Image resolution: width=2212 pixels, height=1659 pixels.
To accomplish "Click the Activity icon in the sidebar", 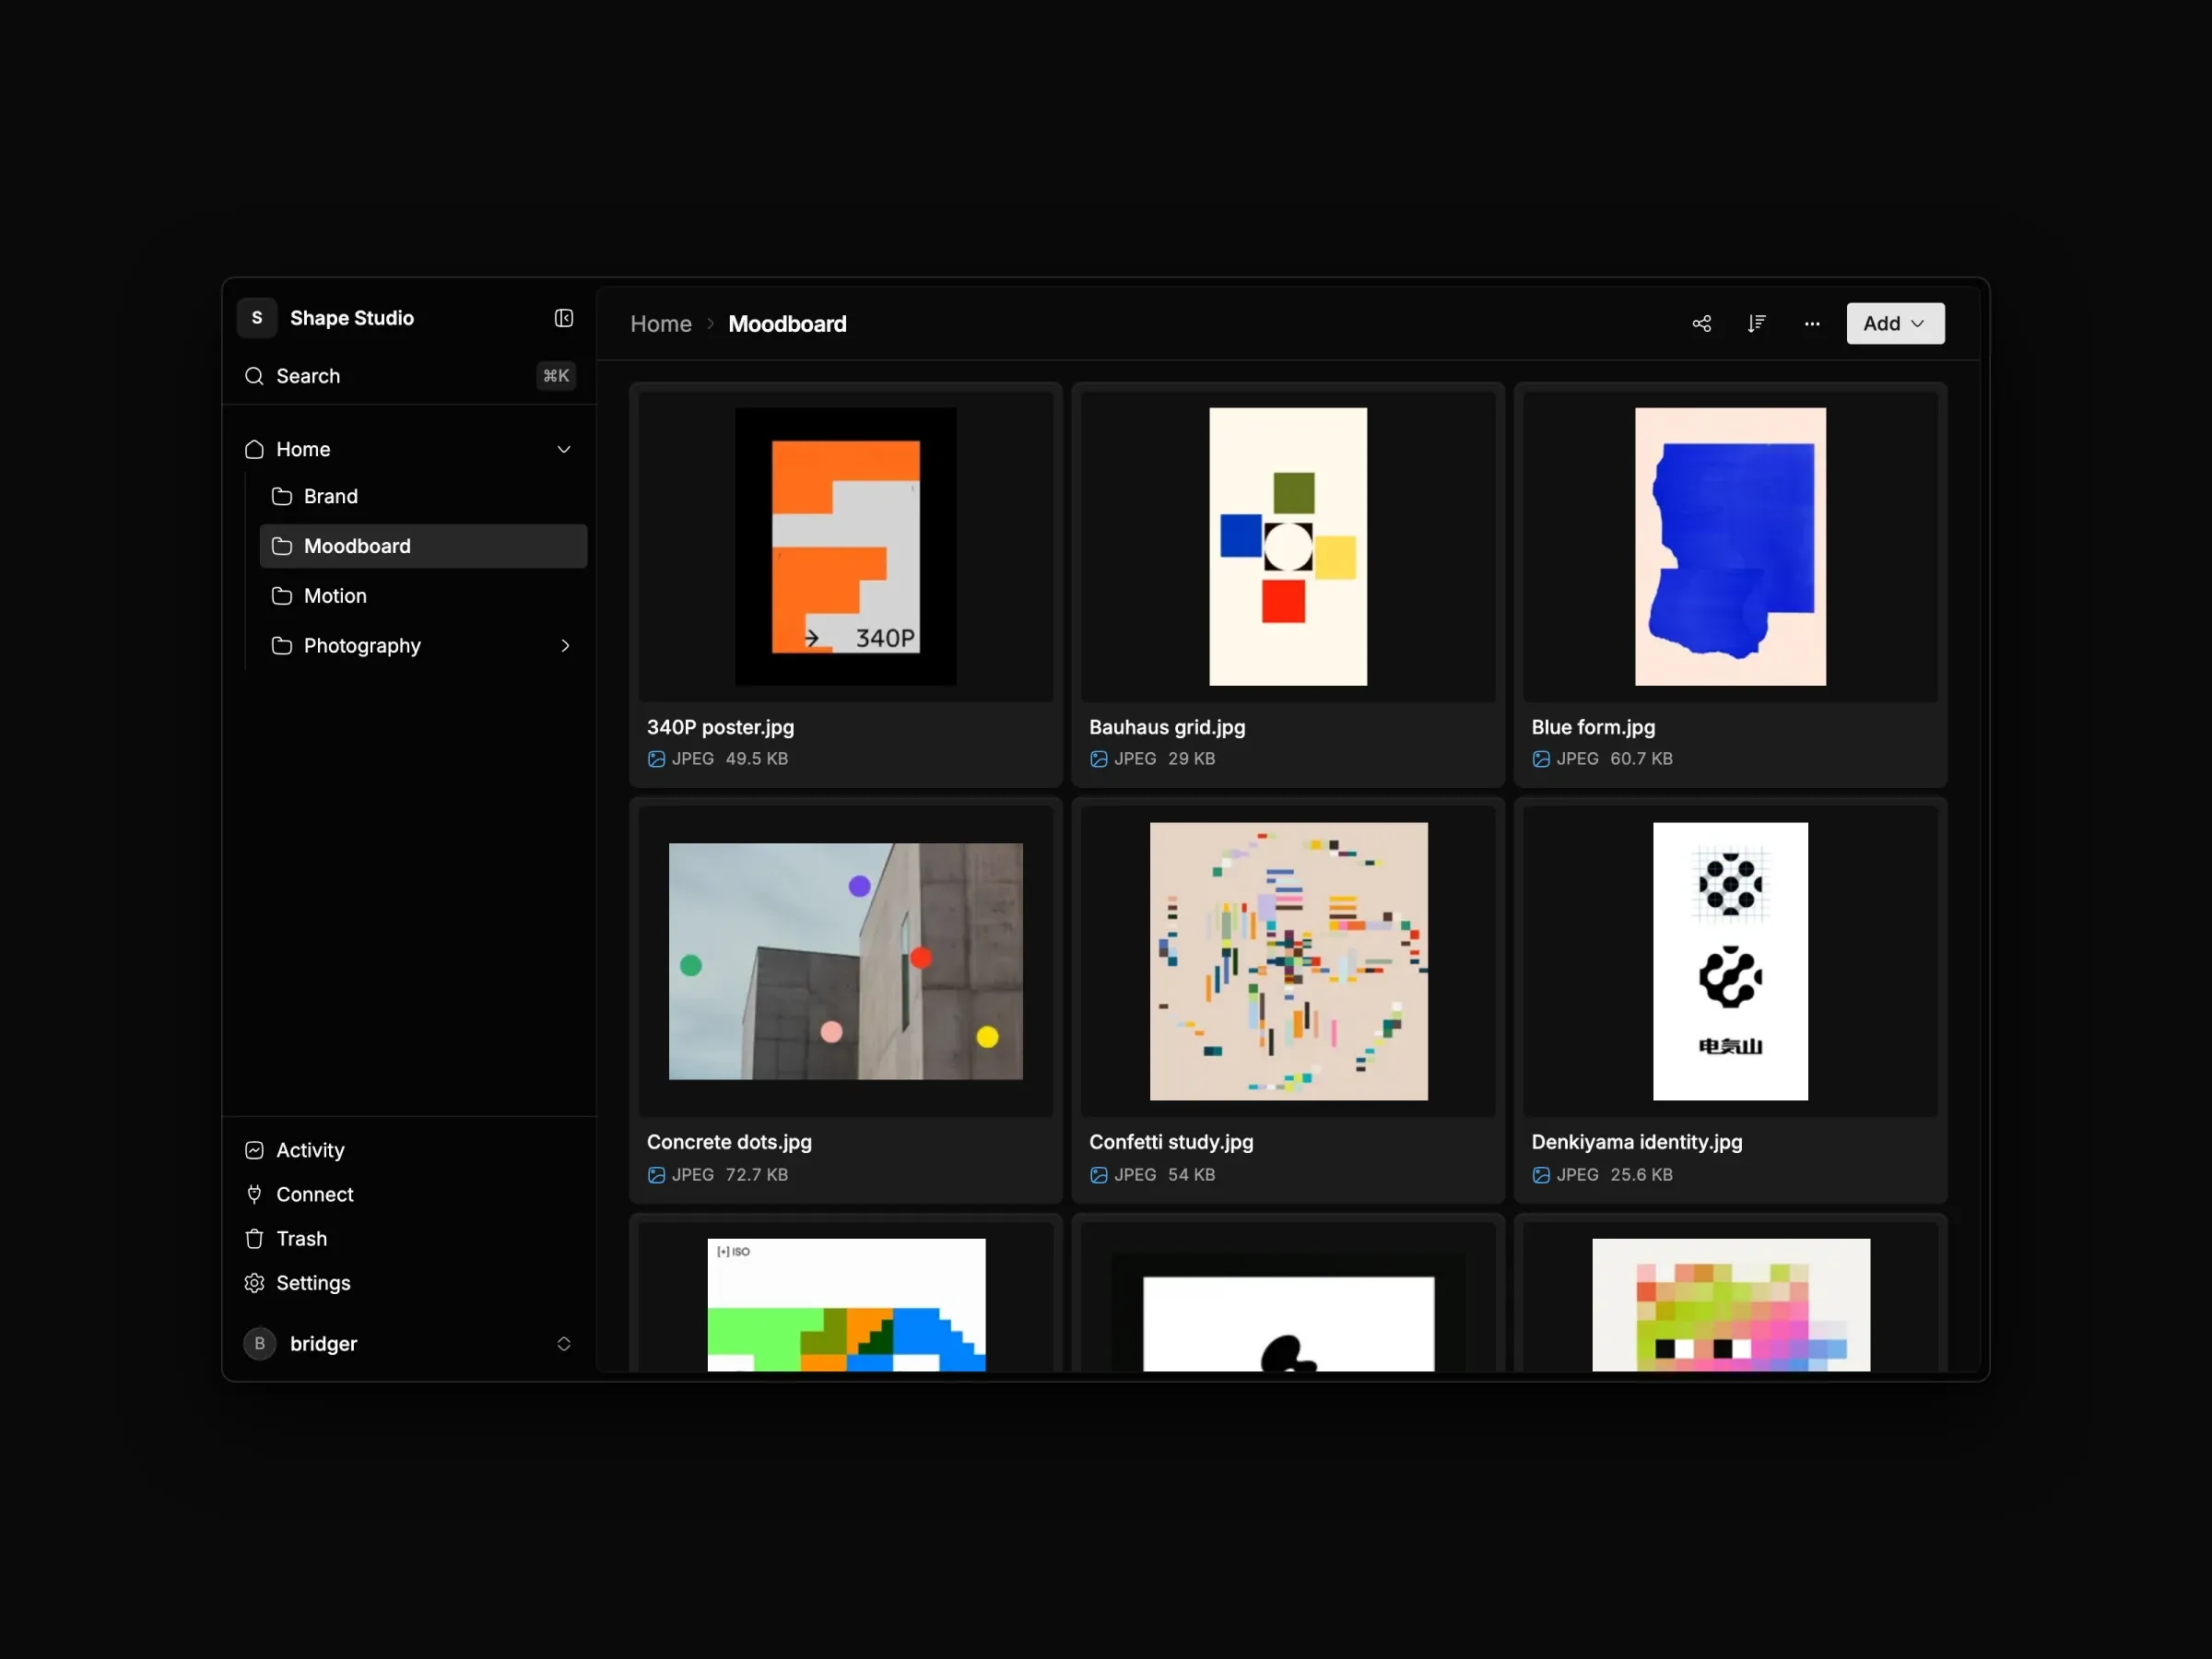I will pyautogui.click(x=254, y=1150).
